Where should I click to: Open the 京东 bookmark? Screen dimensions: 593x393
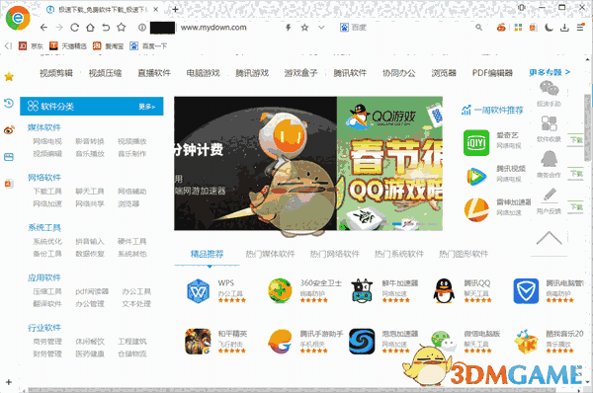(31, 46)
